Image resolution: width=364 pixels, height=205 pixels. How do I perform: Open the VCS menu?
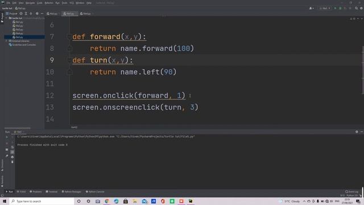coord(72,3)
